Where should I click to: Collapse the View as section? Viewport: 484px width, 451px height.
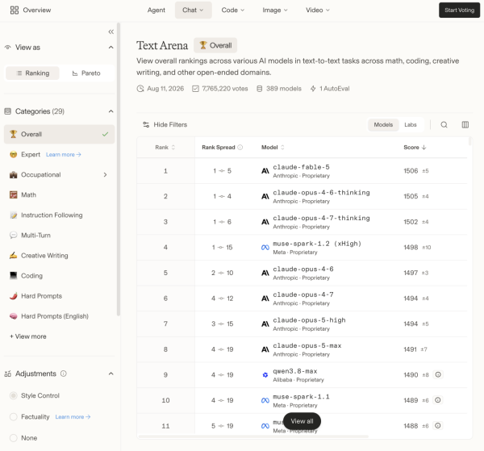pos(111,48)
